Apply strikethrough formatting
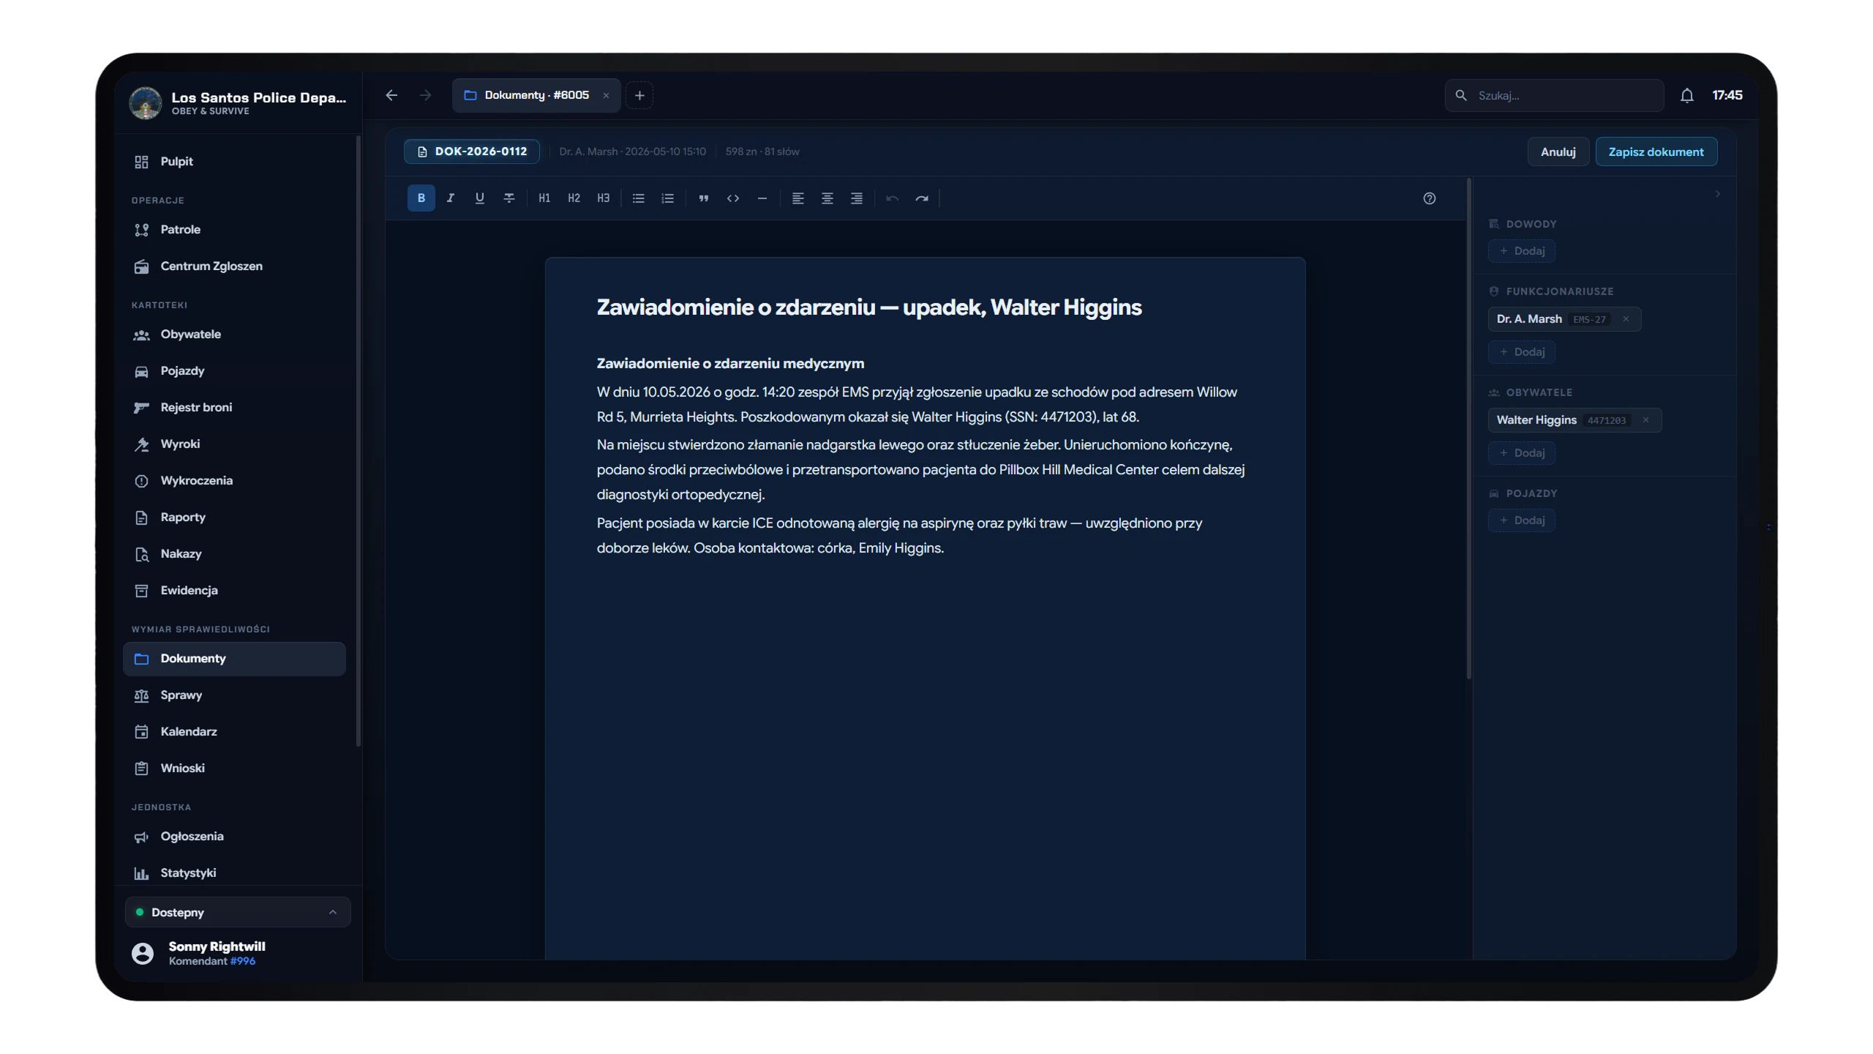The width and height of the screenshot is (1873, 1054). click(508, 198)
